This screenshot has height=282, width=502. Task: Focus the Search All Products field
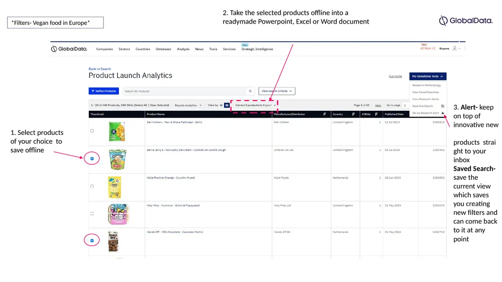(184, 91)
